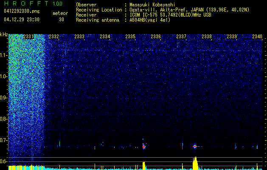Click the meteor echo near 2335:30
267x170 pixels.
pyautogui.click(x=143, y=146)
